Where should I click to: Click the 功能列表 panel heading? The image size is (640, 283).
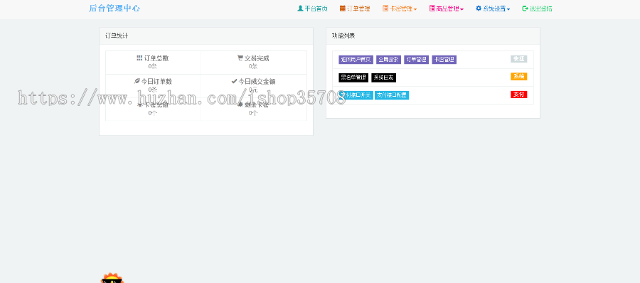coord(343,36)
